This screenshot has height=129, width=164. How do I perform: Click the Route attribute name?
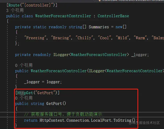[14, 5]
